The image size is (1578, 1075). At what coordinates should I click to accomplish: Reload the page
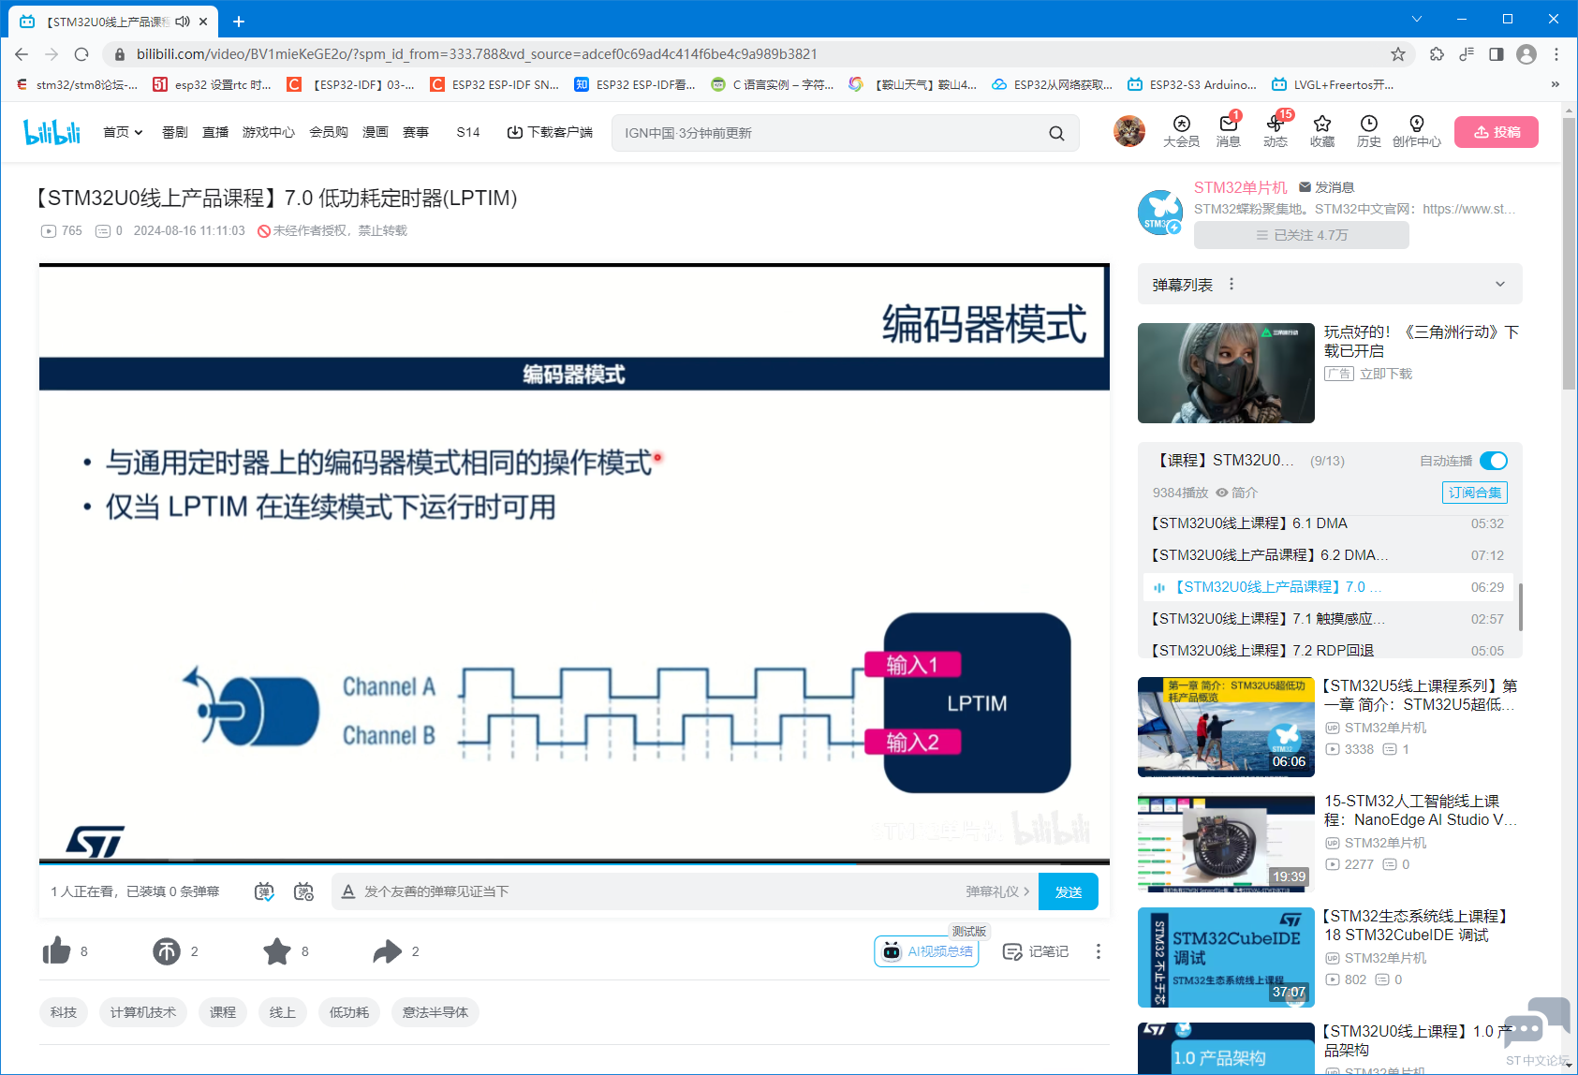[x=81, y=54]
